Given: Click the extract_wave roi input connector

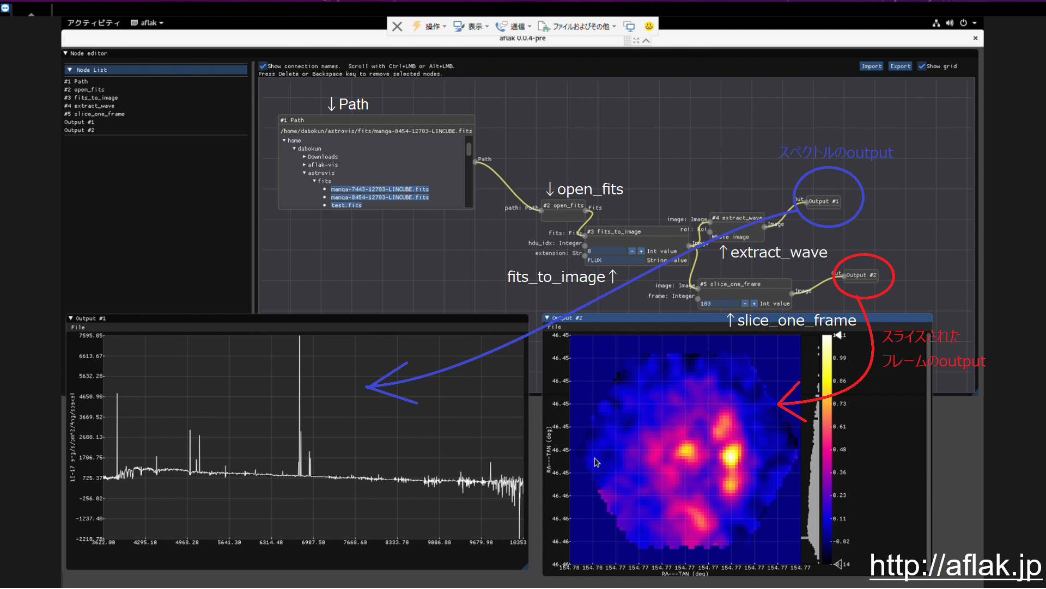Looking at the screenshot, I should (709, 231).
